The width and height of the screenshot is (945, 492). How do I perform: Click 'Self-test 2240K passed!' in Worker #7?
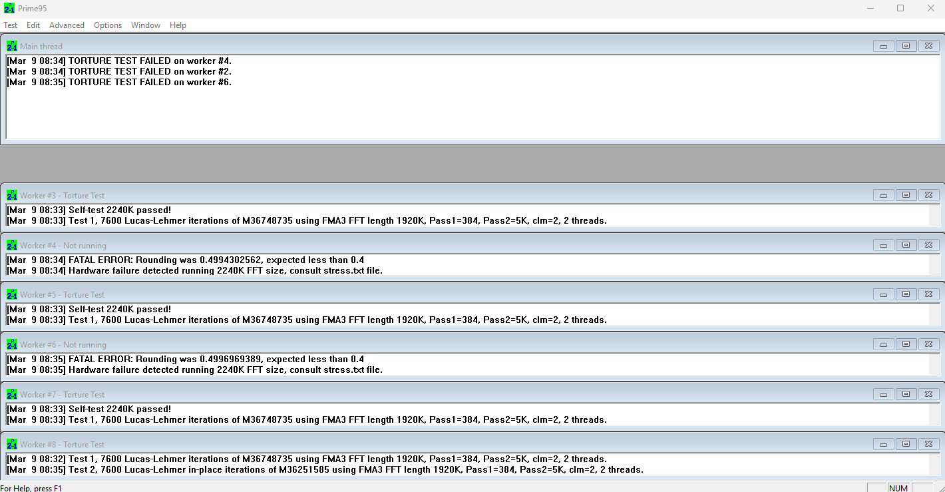(89, 409)
